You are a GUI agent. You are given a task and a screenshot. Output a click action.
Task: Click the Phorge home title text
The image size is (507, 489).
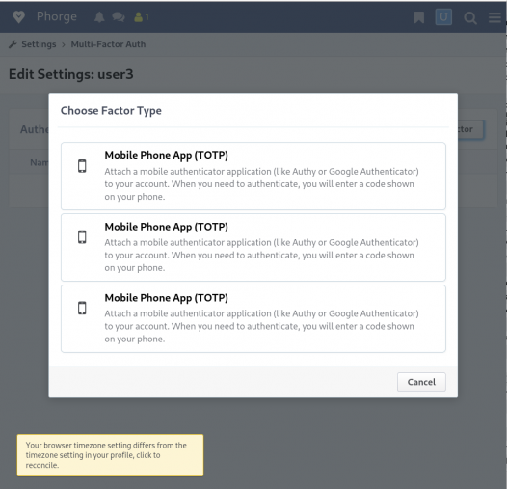click(57, 16)
